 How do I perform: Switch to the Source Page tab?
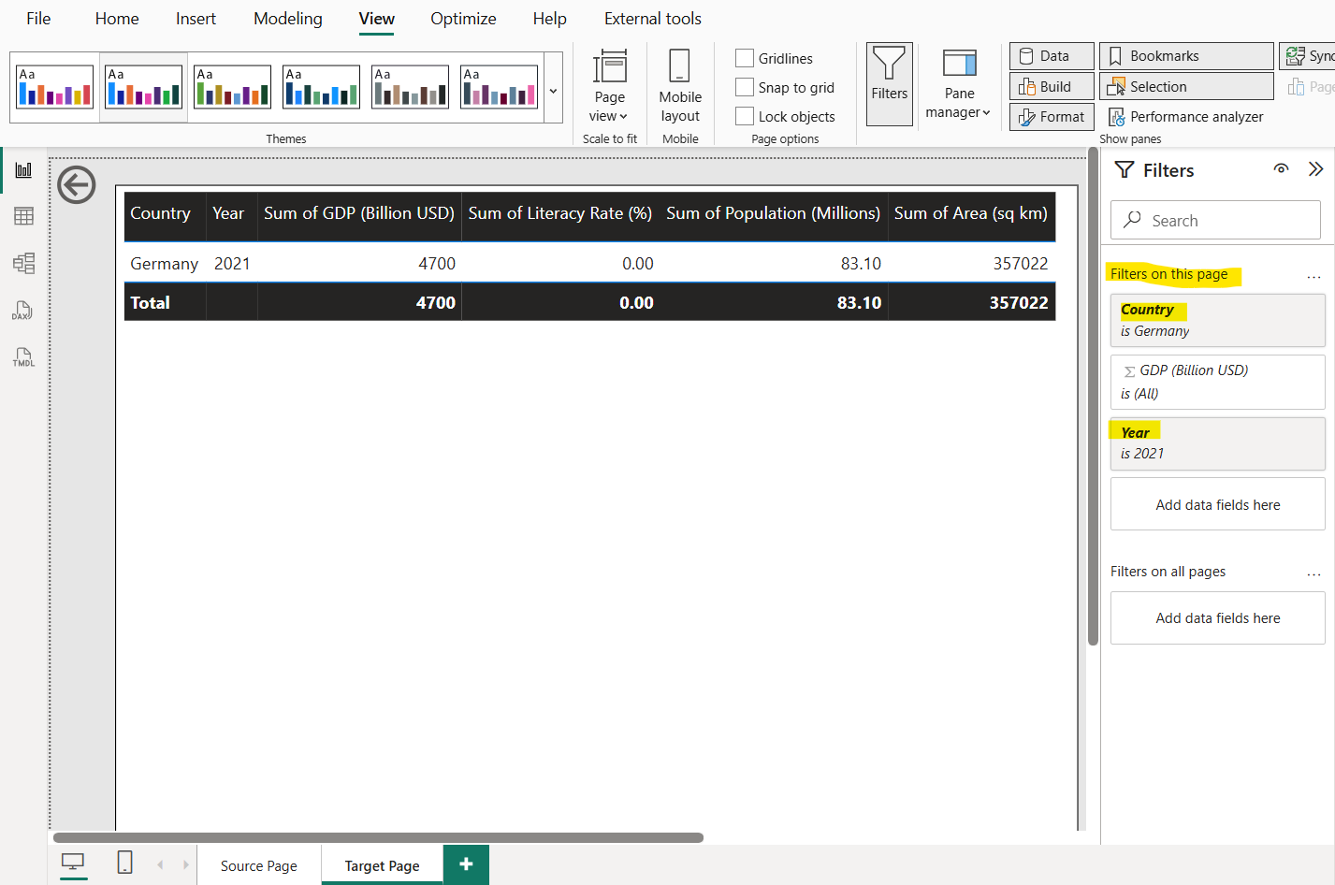pos(259,865)
